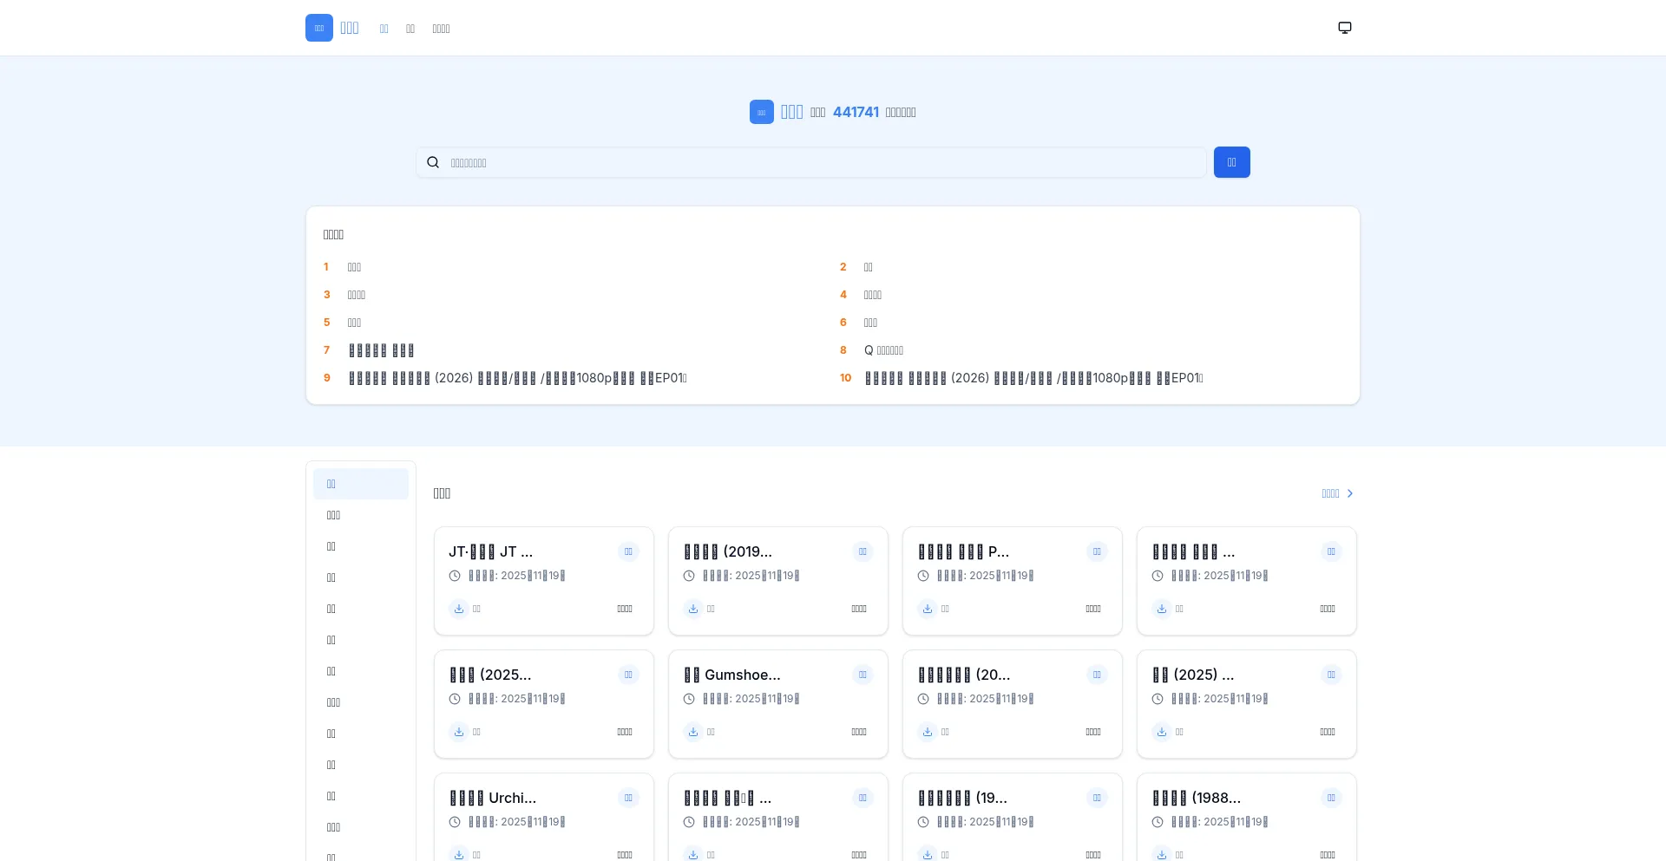Toggle the monitor display theme icon

point(1344,28)
